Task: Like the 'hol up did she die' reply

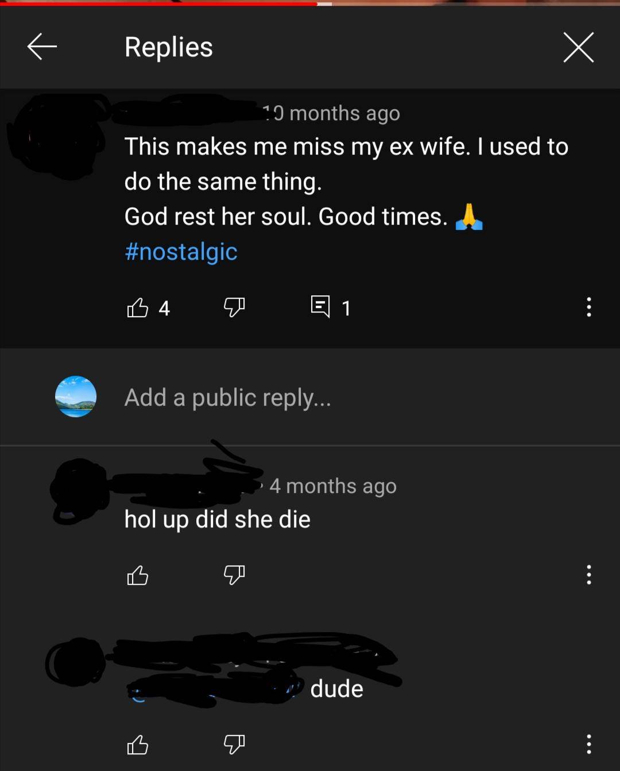Action: [137, 575]
